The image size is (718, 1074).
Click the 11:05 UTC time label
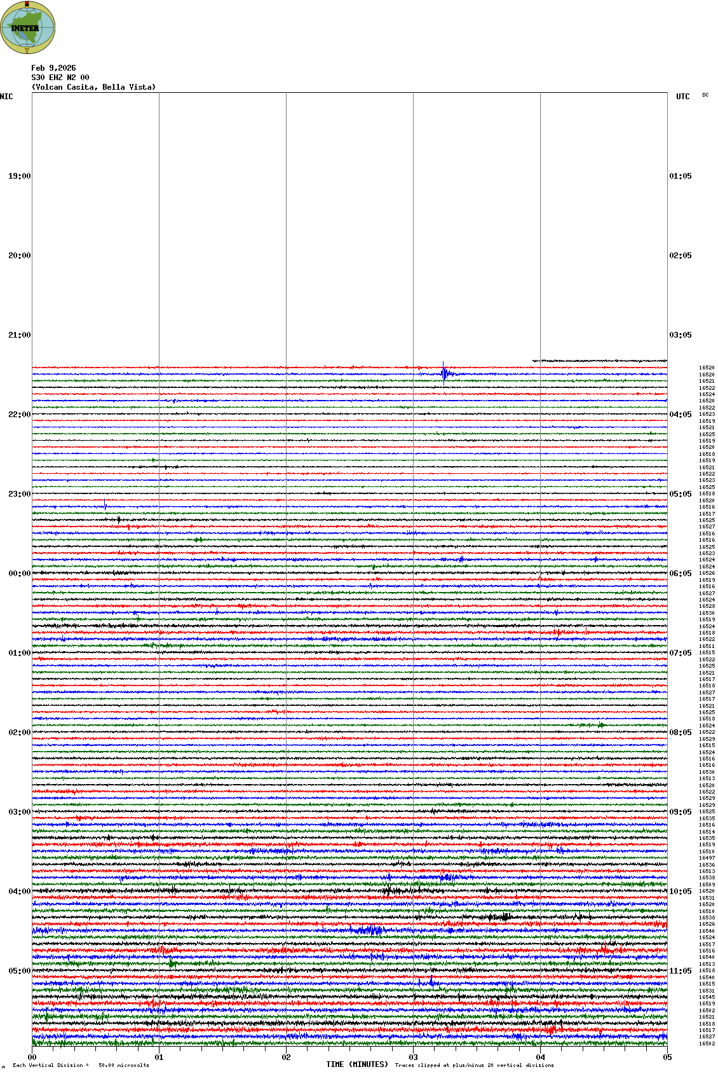click(680, 971)
